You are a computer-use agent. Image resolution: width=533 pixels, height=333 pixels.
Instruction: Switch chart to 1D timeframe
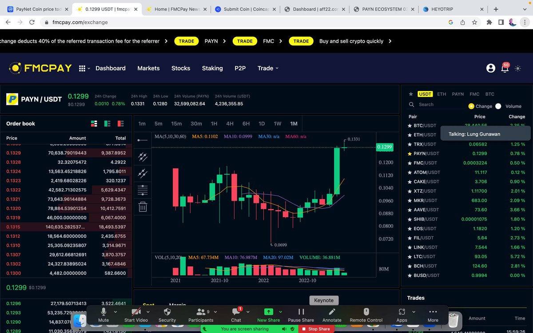pos(262,123)
